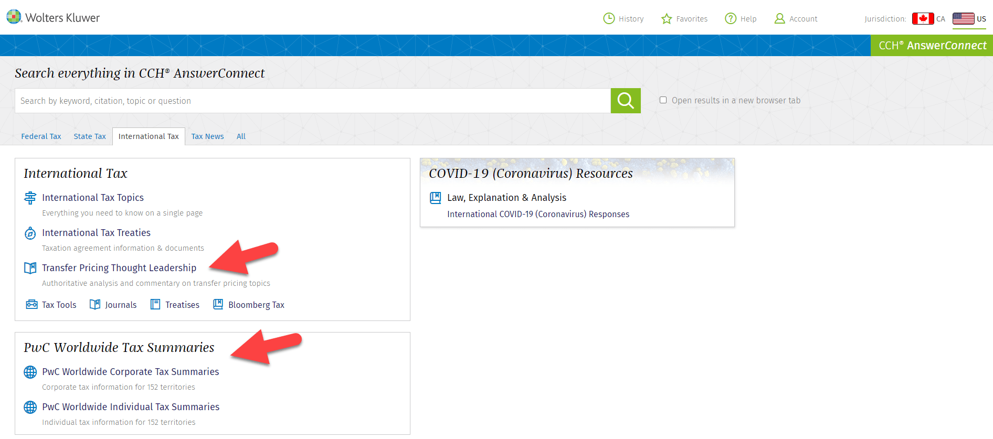Click 'Taxation agreement information & documents' text
Screen dimensions: 993x439
click(x=123, y=248)
